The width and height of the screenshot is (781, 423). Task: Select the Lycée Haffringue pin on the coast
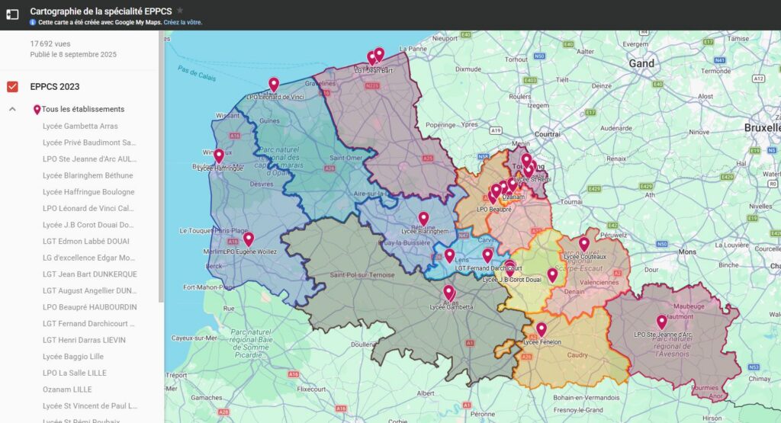[x=219, y=155]
